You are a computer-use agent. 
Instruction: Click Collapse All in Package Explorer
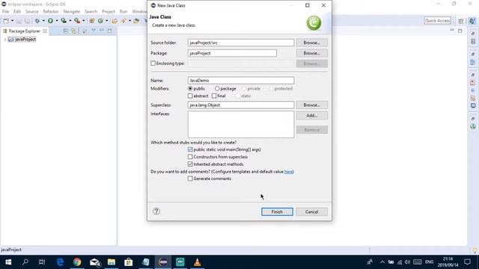tap(66, 31)
